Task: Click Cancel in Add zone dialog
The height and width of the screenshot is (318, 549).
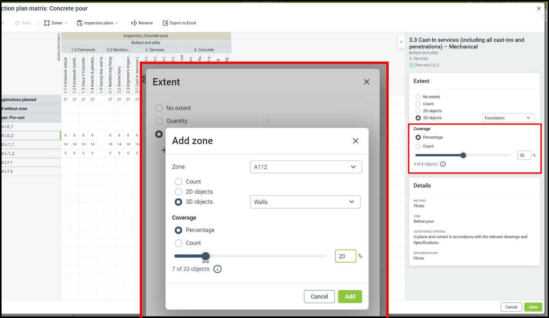Action: 319,297
